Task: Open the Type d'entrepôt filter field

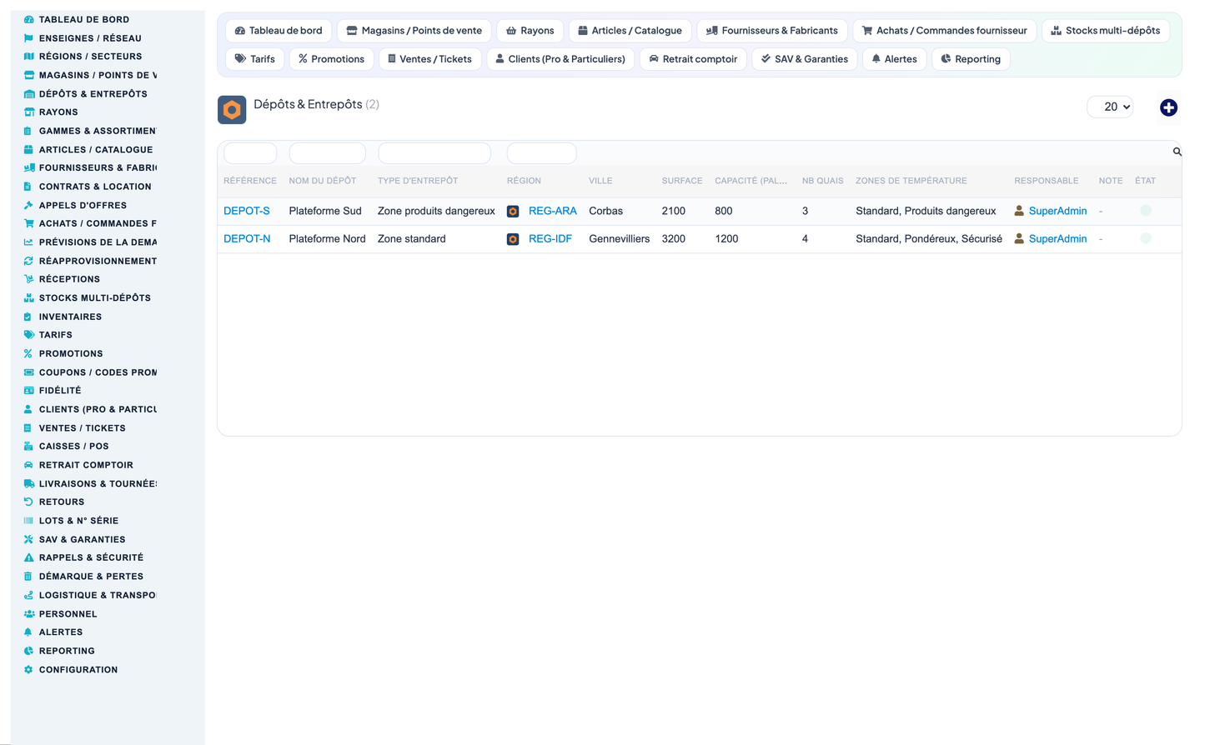Action: coord(434,153)
